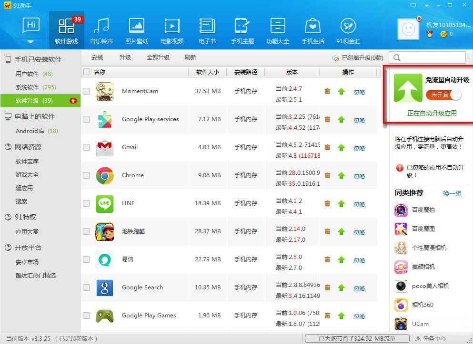The image size is (473, 344).
Task: Open the feedback message icon in title bar
Action: pos(413,5)
